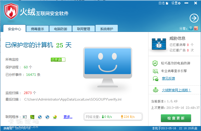Viewport: 201px width, 131px height.
Task: Click the window-shaped program icon after 联网程序
Action: pyautogui.click(x=25, y=117)
